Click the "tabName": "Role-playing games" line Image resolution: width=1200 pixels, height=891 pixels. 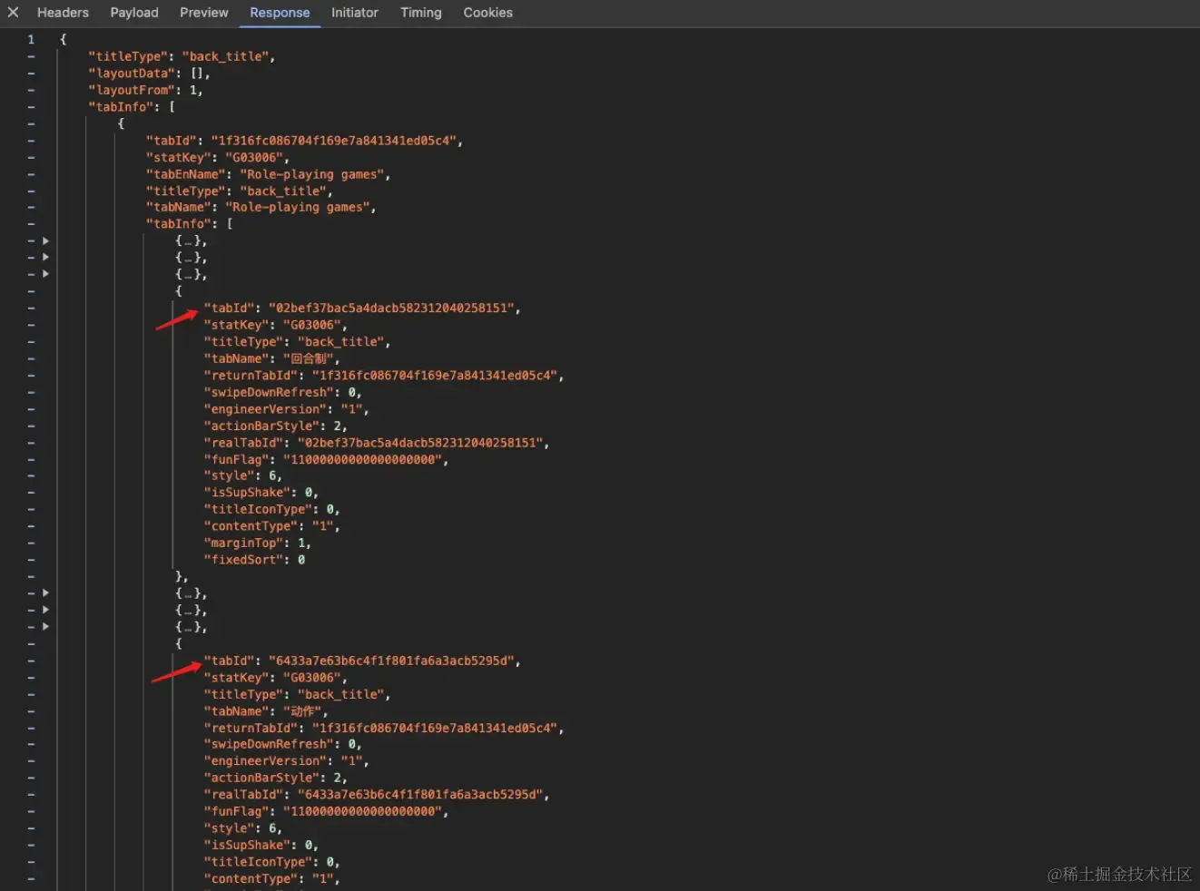[261, 208]
